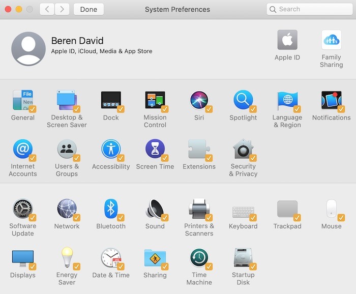This screenshot has height=294, width=356.
Task: Click the Dock preferences icon
Action: point(111,100)
